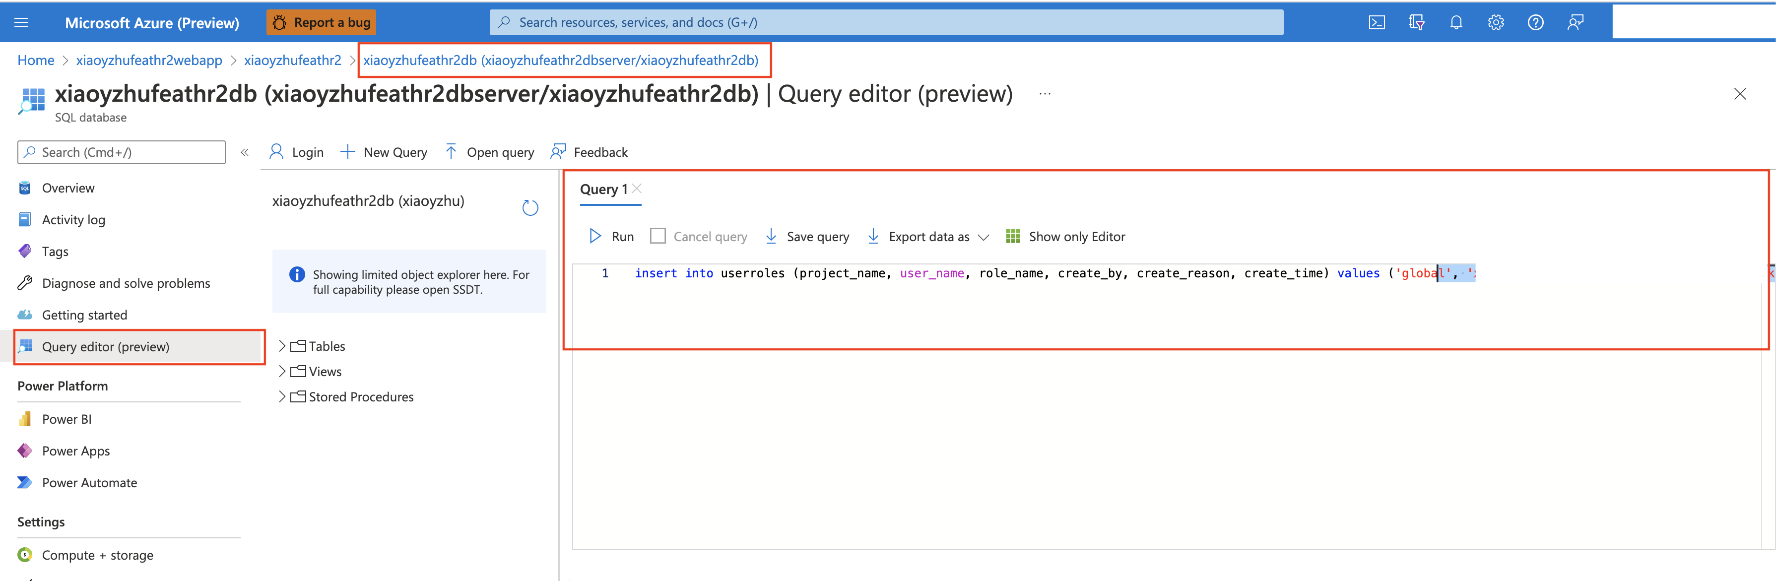
Task: Click the Report a bug button
Action: click(321, 23)
